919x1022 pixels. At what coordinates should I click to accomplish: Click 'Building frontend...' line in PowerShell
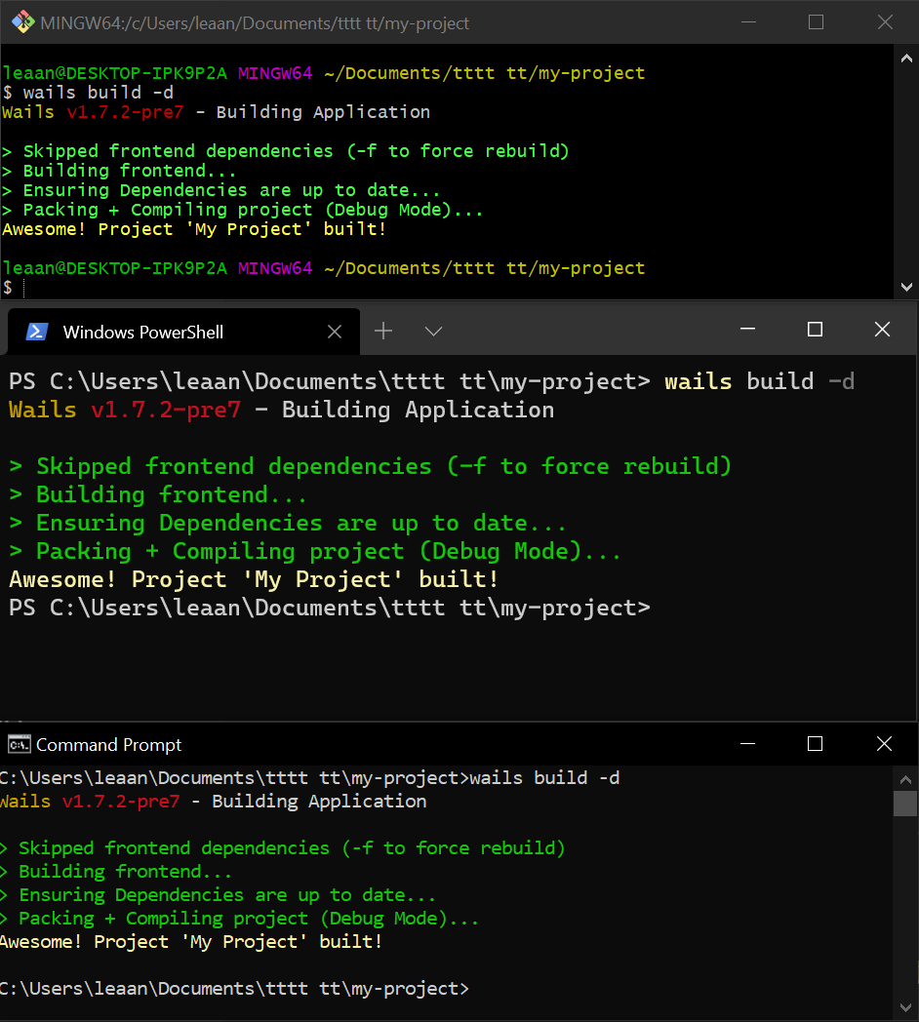tap(158, 494)
